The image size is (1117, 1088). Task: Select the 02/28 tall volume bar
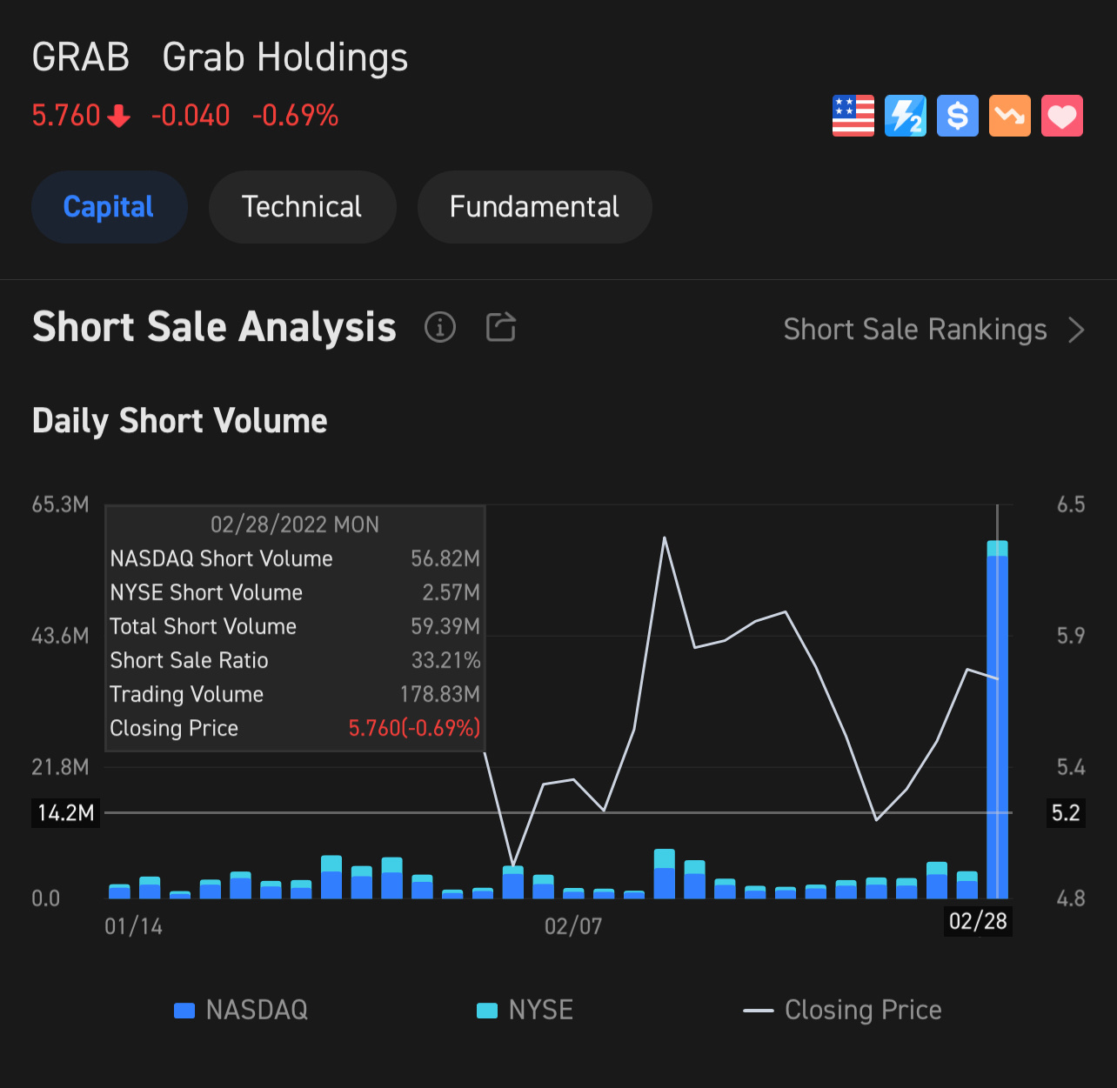click(x=998, y=719)
